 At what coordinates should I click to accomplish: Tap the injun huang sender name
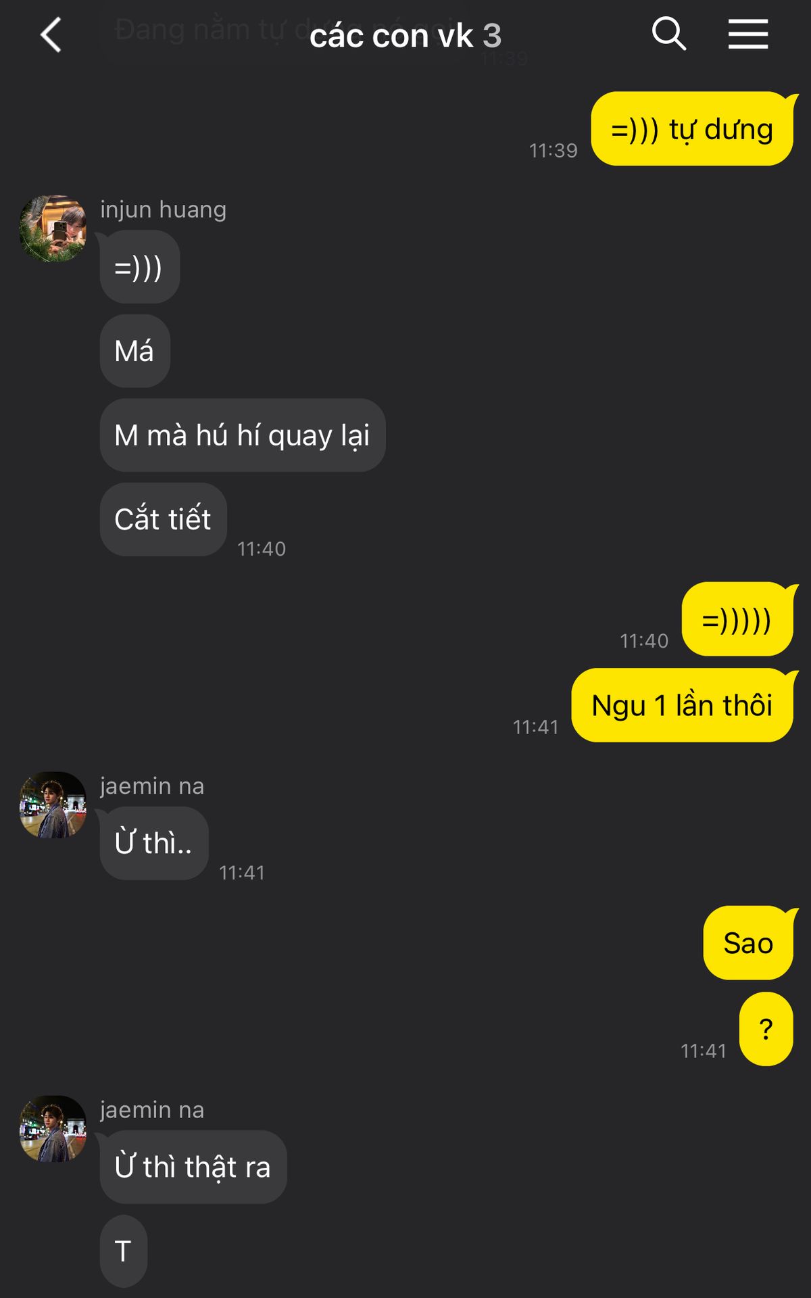click(x=163, y=210)
